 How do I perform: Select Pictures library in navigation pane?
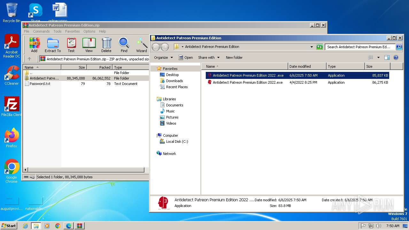click(172, 117)
